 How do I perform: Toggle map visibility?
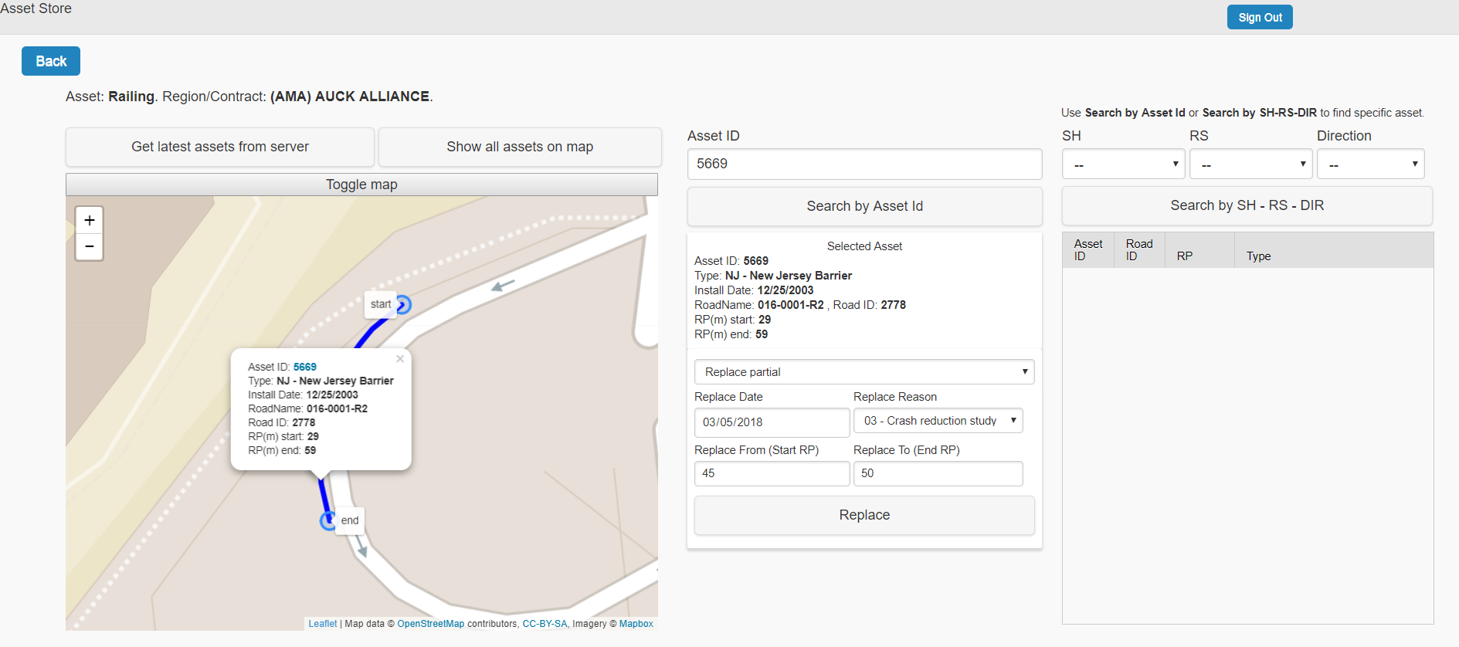pyautogui.click(x=361, y=185)
